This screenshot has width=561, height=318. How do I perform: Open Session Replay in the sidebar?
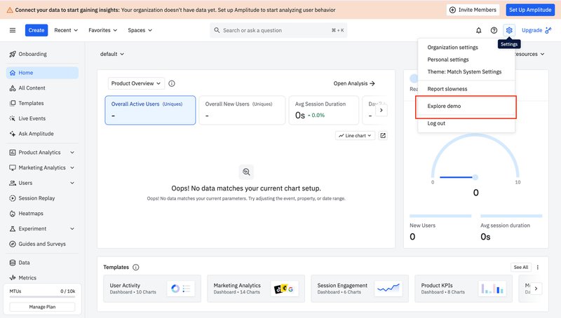pos(36,198)
